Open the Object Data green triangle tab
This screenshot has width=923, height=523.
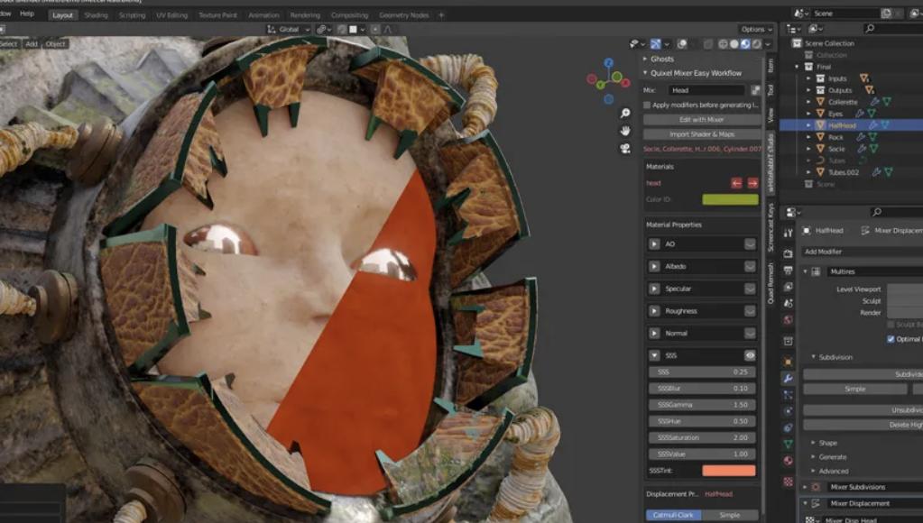(x=789, y=445)
